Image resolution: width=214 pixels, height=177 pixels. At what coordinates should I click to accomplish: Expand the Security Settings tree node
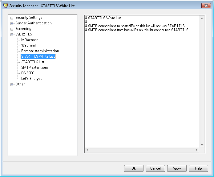12,18
